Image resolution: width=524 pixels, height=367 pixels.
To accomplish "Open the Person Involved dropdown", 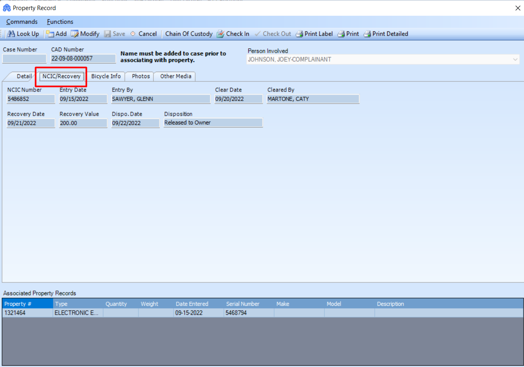I will pos(516,59).
